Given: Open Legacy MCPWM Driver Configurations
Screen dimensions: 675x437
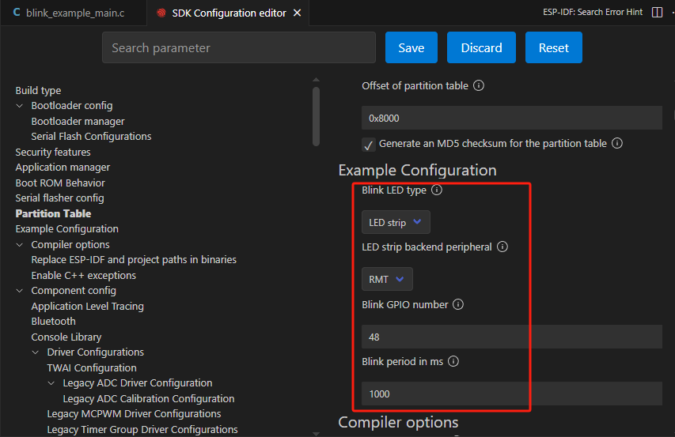Looking at the screenshot, I should click(134, 414).
